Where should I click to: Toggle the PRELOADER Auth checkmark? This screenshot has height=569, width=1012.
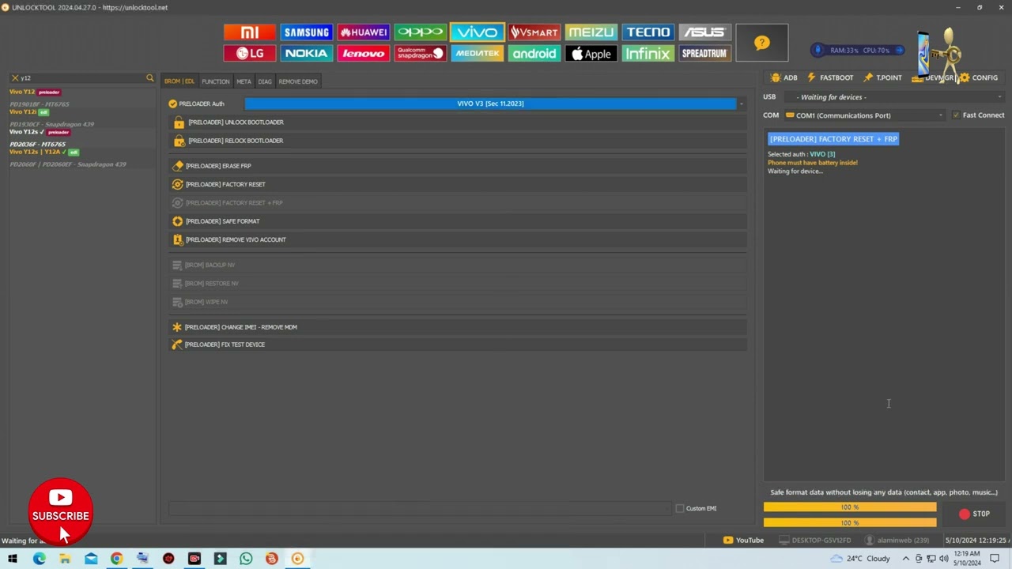pyautogui.click(x=172, y=104)
